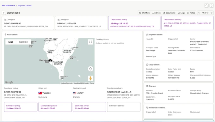The width and height of the screenshot is (215, 122).
Task: Open Neo Staff Portal breadcrumb link
Action: point(8,6)
